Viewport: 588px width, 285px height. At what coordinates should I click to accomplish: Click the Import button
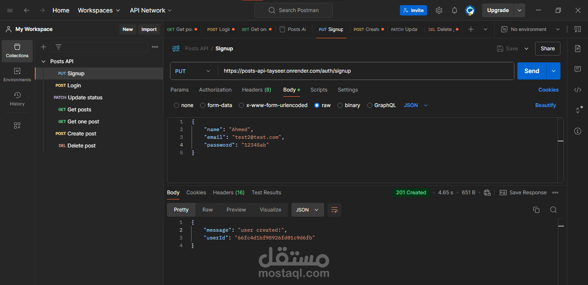pyautogui.click(x=149, y=29)
